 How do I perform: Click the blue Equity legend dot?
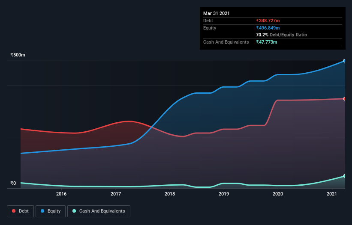coord(42,211)
